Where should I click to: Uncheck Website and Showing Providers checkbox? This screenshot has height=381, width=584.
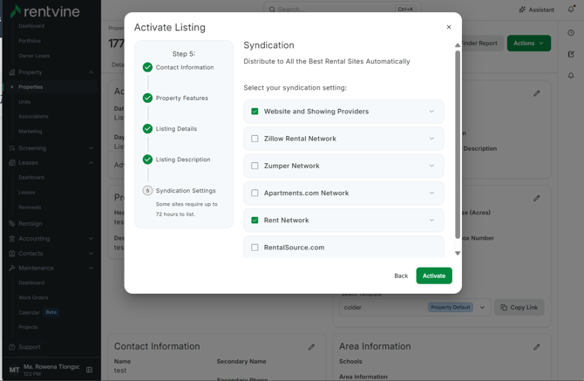[x=255, y=112]
